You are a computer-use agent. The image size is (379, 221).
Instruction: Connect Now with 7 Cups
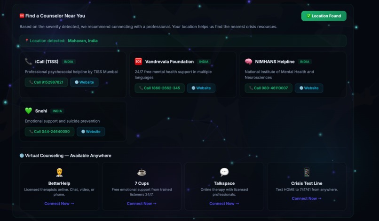pos(142,204)
